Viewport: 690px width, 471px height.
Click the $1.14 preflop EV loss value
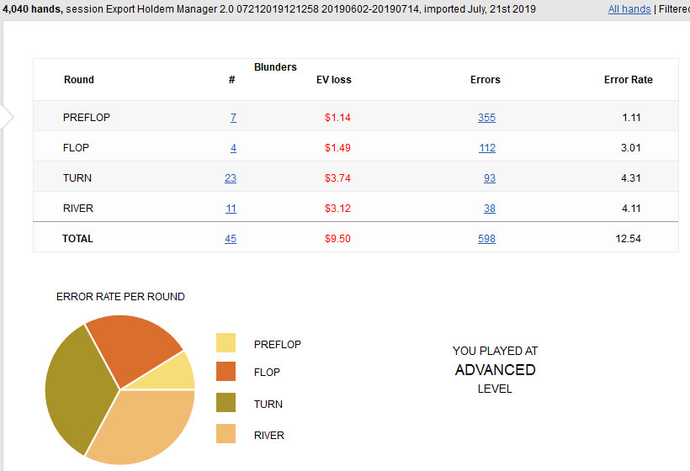[337, 118]
